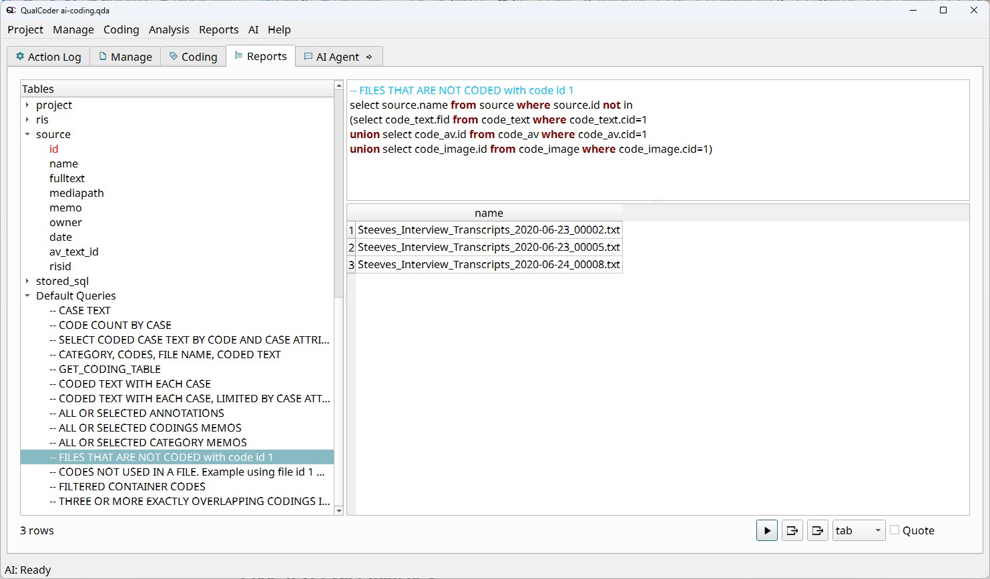Select the GET_CODING_TABLE query
Viewport: 990px width, 579px height.
coord(105,369)
